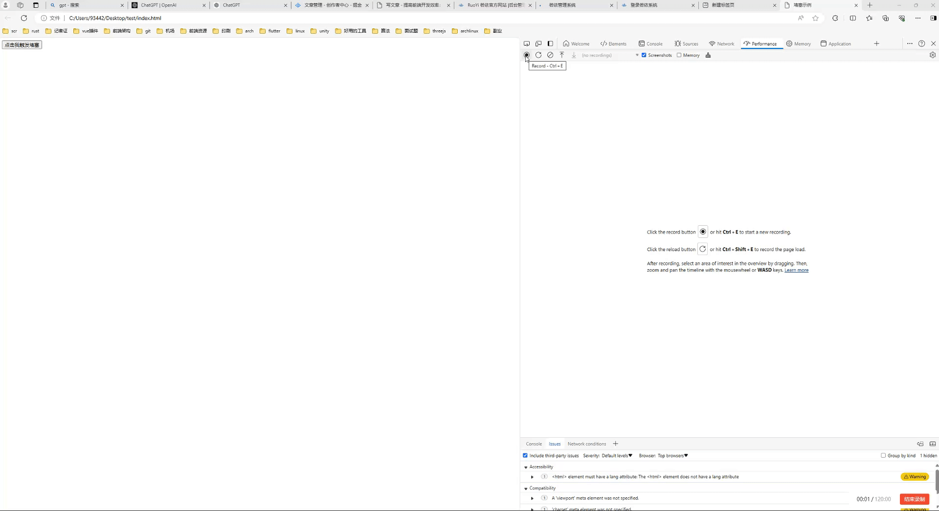The height and width of the screenshot is (511, 939).
Task: Open the read aloud icon in address bar
Action: click(801, 18)
